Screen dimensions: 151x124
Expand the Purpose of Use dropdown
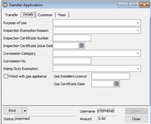pos(138,23)
